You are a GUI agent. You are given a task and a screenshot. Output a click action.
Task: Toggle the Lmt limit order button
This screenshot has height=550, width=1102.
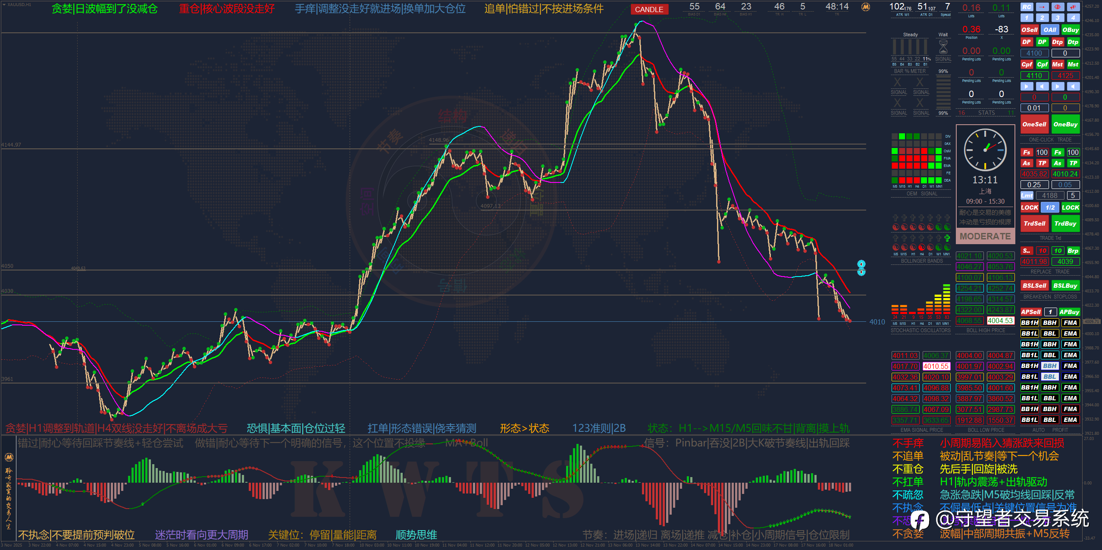(1027, 195)
